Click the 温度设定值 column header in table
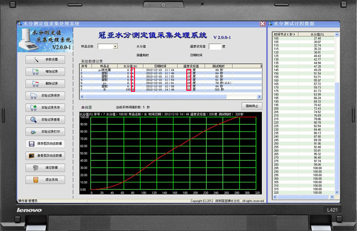Viewport: 357px width, 231px height. 191,66
